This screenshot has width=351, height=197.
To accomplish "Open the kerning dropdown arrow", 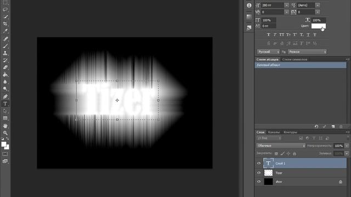I will 286,12.
